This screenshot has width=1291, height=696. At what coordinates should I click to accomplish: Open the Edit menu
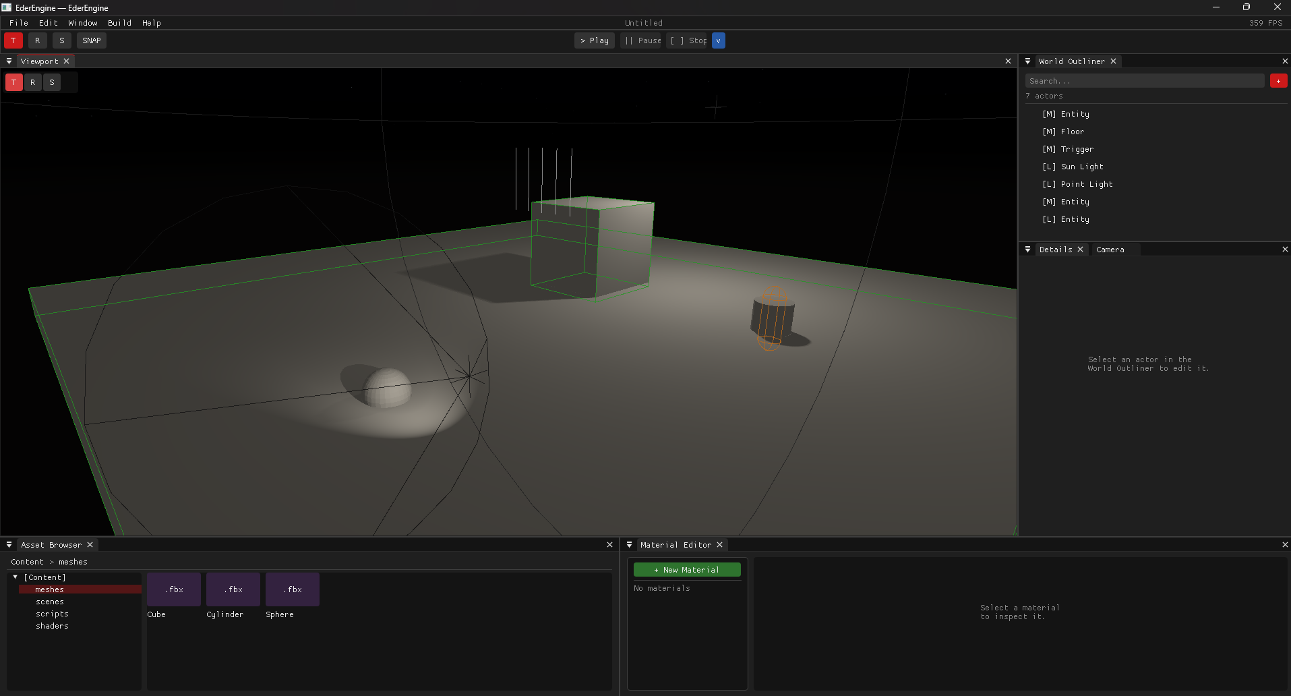pos(49,23)
